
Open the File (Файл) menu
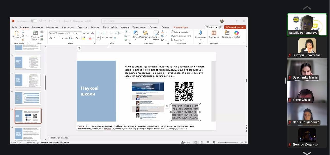[x=14, y=27]
